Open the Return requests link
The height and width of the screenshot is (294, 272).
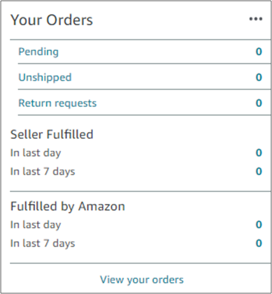(57, 103)
